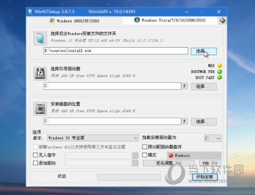Close the WinNTSetup window
255x195 pixels.
point(219,12)
